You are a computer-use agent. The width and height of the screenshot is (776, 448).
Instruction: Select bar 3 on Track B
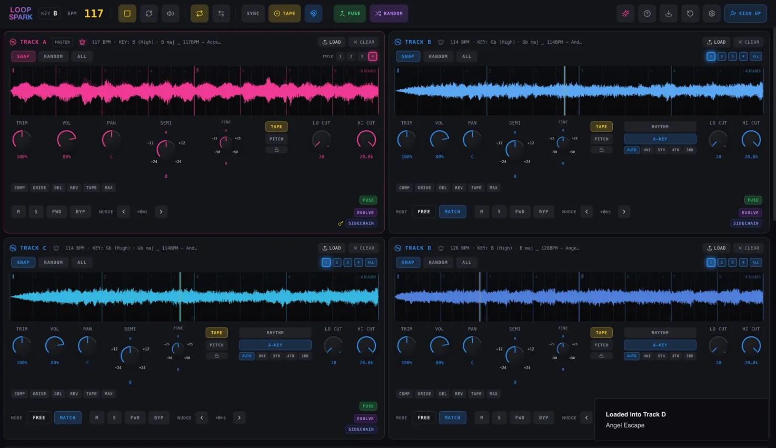click(x=732, y=56)
